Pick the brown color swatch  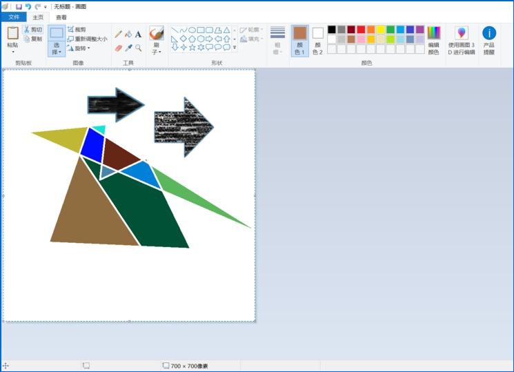coord(351,39)
